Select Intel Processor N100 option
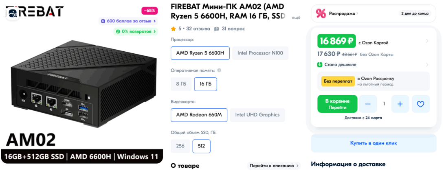 260,53
